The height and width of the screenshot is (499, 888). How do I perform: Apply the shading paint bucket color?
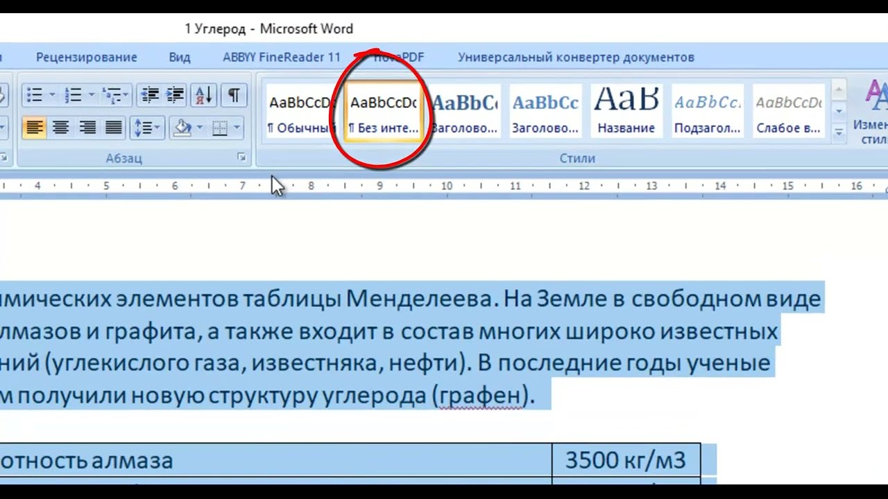pos(182,128)
